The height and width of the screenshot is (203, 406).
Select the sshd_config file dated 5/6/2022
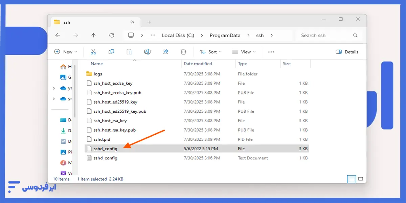[197, 149]
